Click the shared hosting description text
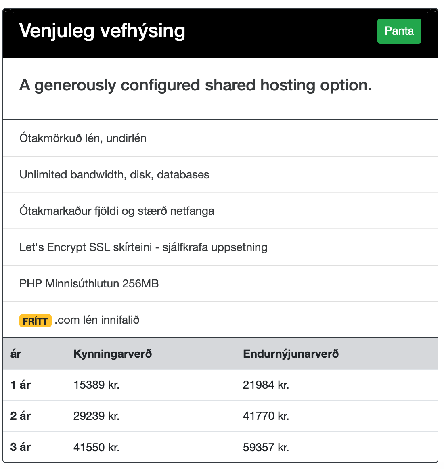Viewport: 444px width, 469px height. tap(195, 85)
